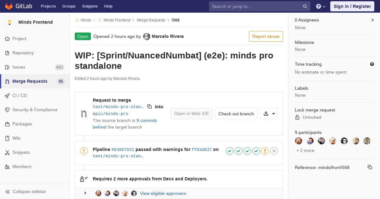This screenshot has width=380, height=199.
Task: Open Repository section in sidebar
Action: (x=35, y=53)
